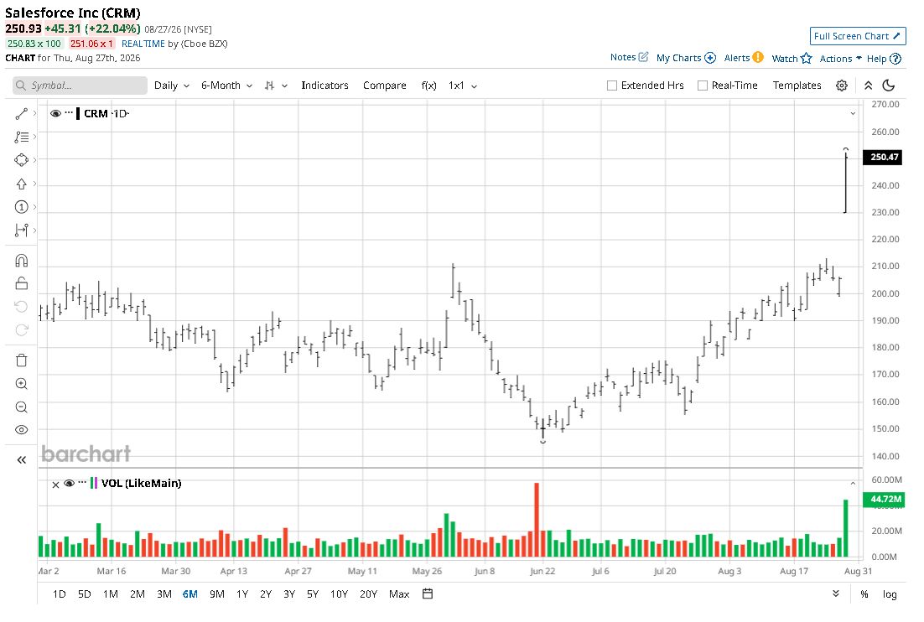Open CRM series more options

coord(69,112)
